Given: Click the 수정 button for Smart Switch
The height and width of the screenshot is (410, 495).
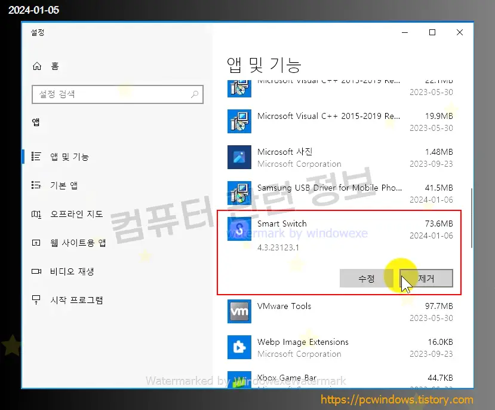Looking at the screenshot, I should coord(367,279).
